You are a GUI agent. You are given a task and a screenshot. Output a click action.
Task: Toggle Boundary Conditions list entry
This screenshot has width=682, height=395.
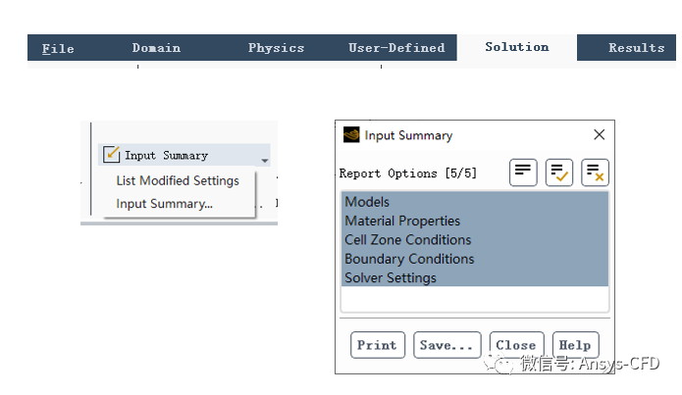point(409,259)
